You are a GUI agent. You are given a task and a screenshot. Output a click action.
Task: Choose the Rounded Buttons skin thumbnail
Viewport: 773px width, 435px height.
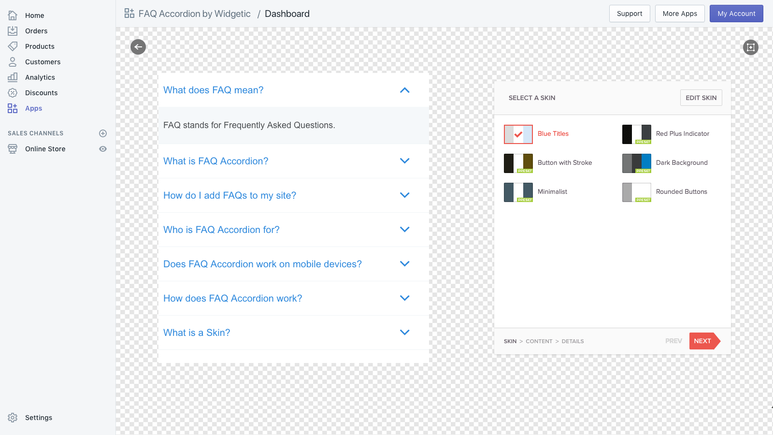(x=637, y=192)
